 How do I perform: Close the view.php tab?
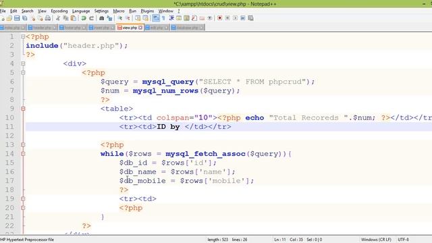[x=140, y=28]
